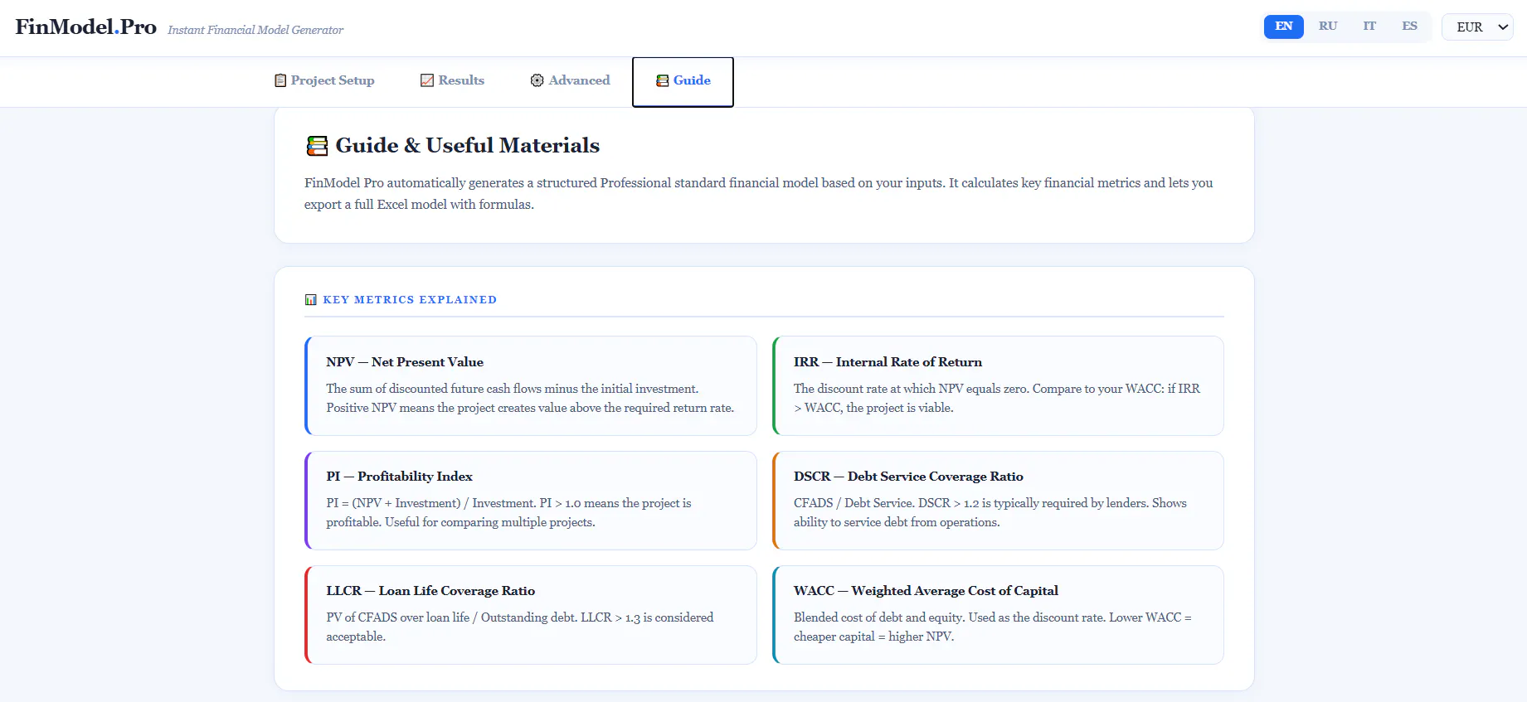Open the EUR currency dropdown
Viewport: 1527px width, 702px height.
click(x=1478, y=27)
